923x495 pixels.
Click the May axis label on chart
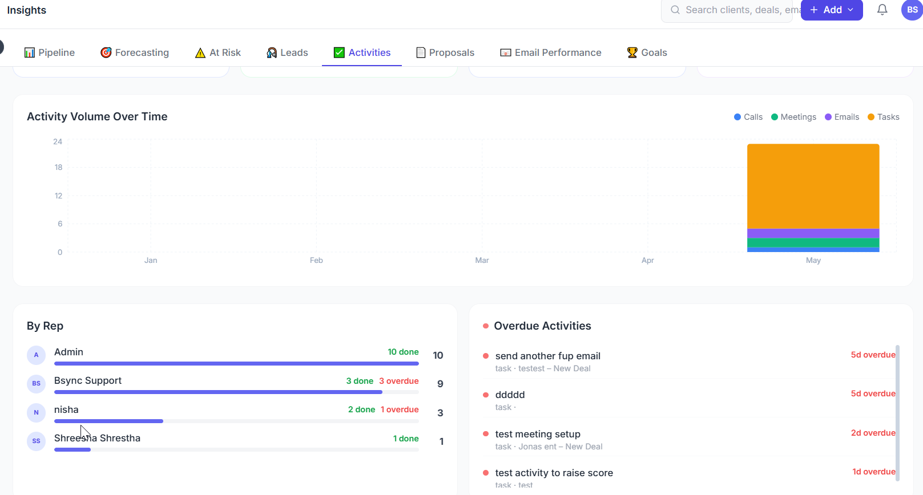pos(813,260)
